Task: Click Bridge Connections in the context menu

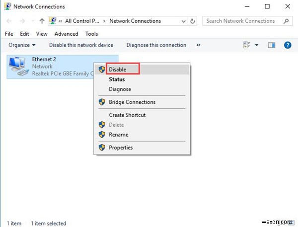Action: point(132,102)
